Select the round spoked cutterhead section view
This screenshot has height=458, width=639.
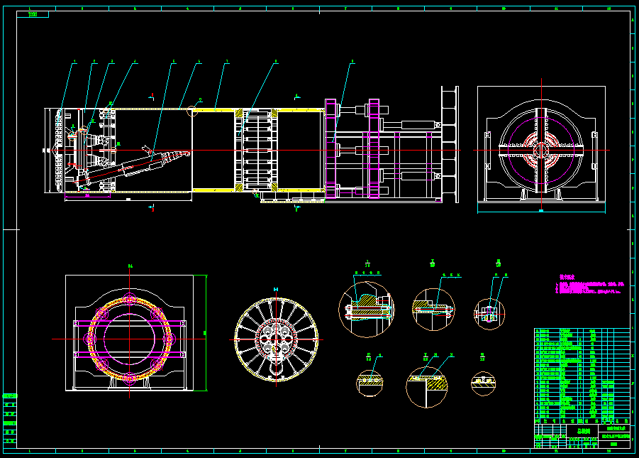pyautogui.click(x=277, y=339)
